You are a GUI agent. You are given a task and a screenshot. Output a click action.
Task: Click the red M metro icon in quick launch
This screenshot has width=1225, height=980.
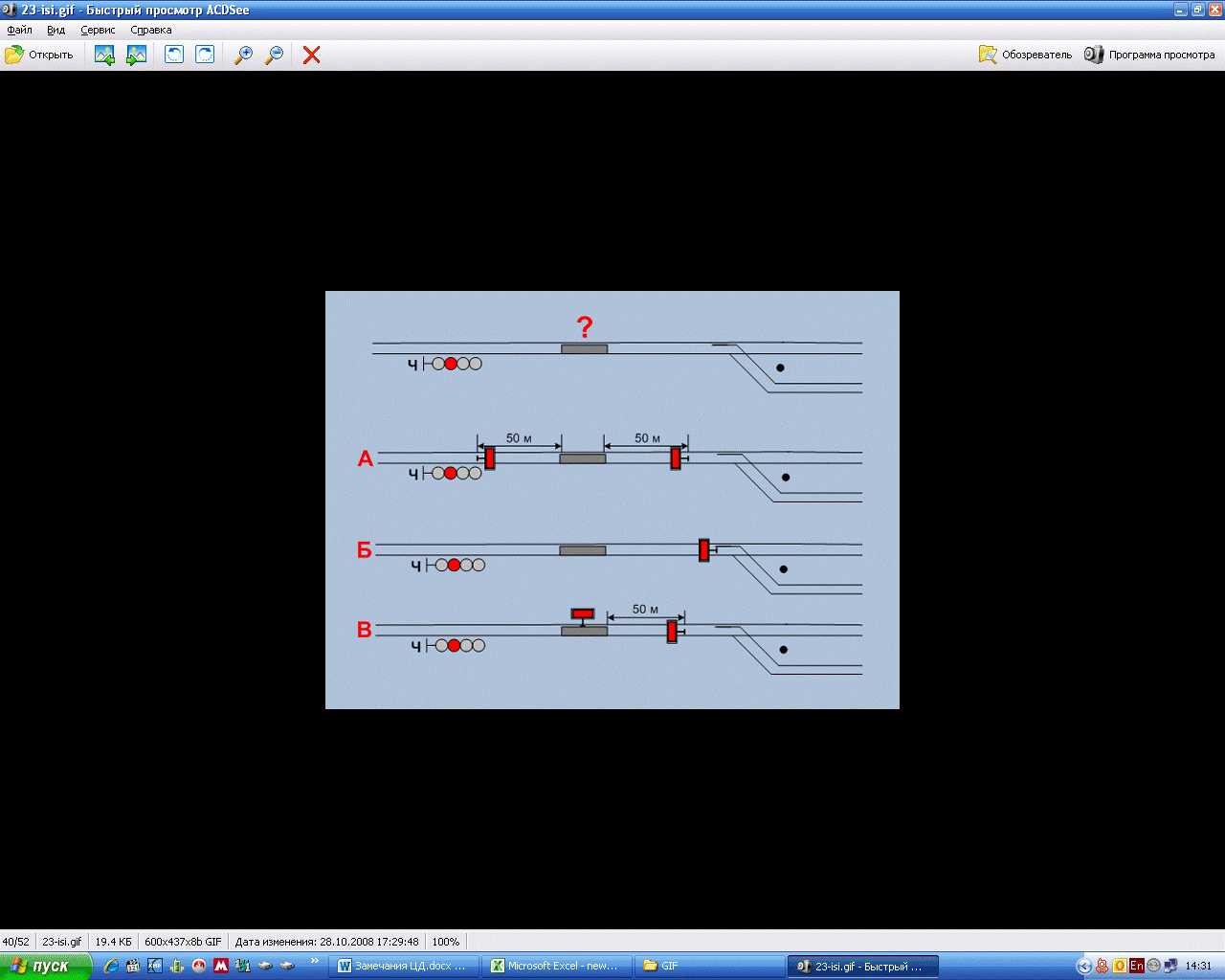(220, 966)
